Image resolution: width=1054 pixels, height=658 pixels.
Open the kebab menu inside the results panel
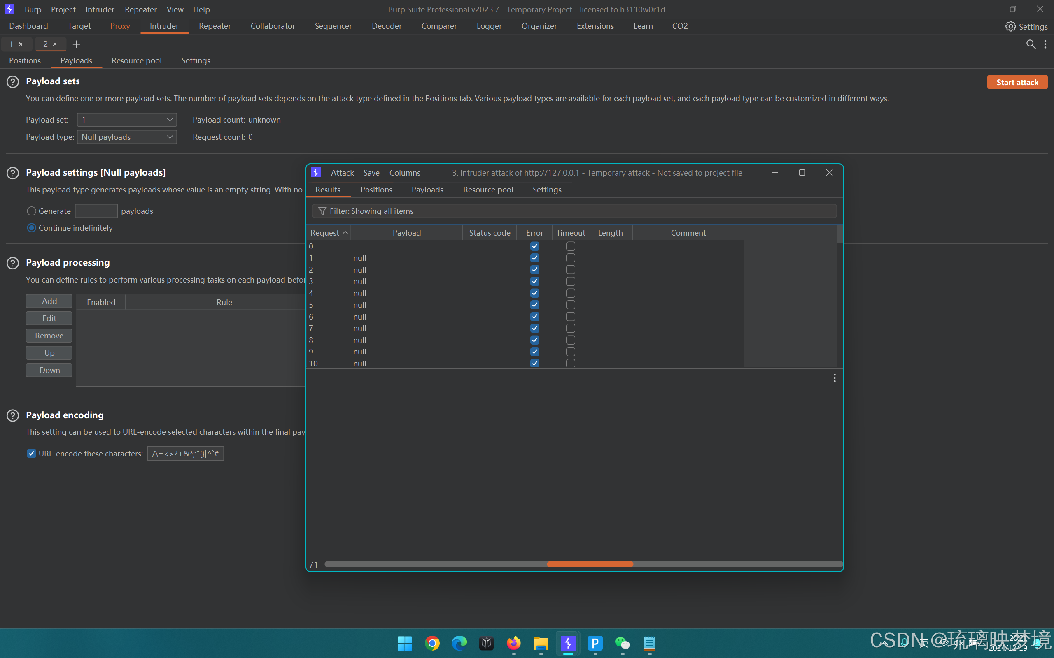(x=835, y=378)
